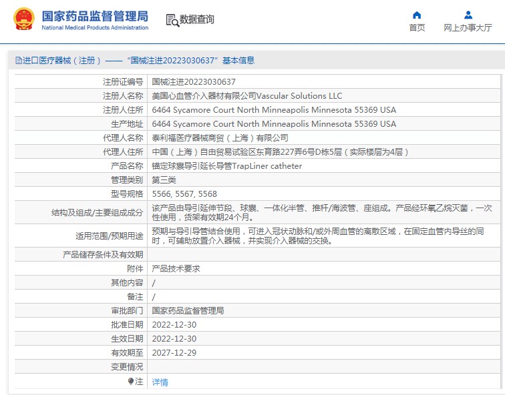Click the 注册人名称 row label
505x395 pixels.
tap(123, 96)
